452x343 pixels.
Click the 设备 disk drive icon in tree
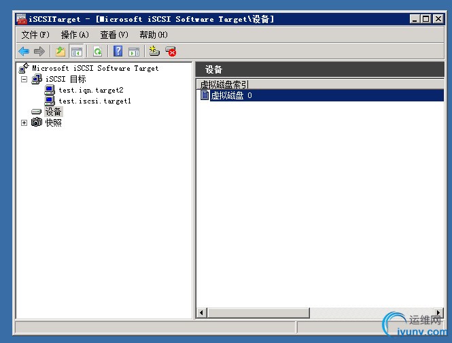coord(36,112)
